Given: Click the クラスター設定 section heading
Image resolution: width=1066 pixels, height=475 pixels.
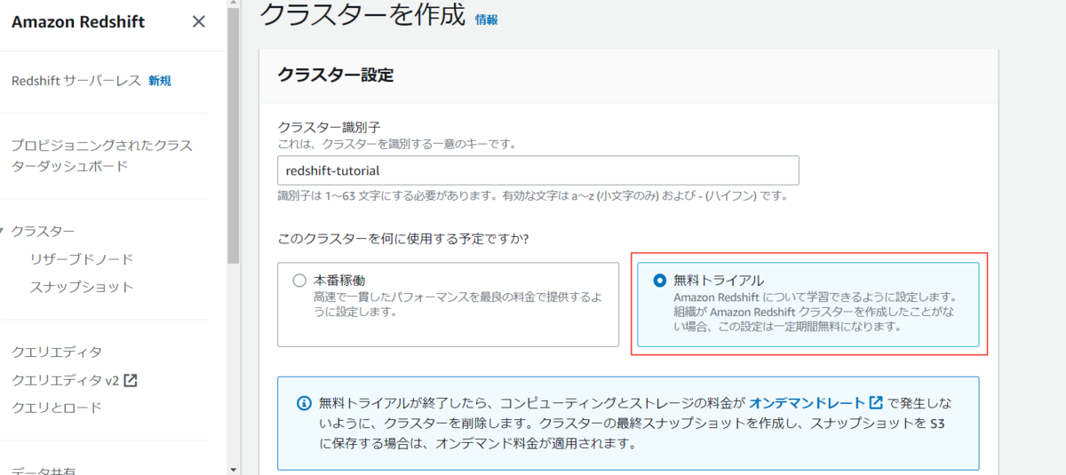Looking at the screenshot, I should 336,75.
